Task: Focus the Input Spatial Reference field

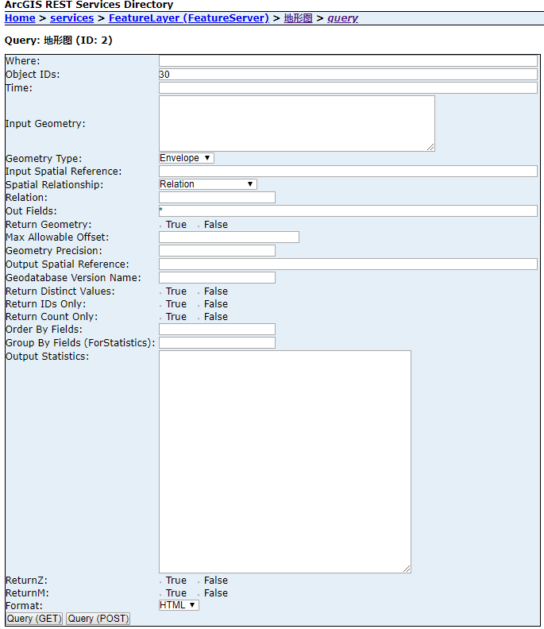Action: point(348,172)
